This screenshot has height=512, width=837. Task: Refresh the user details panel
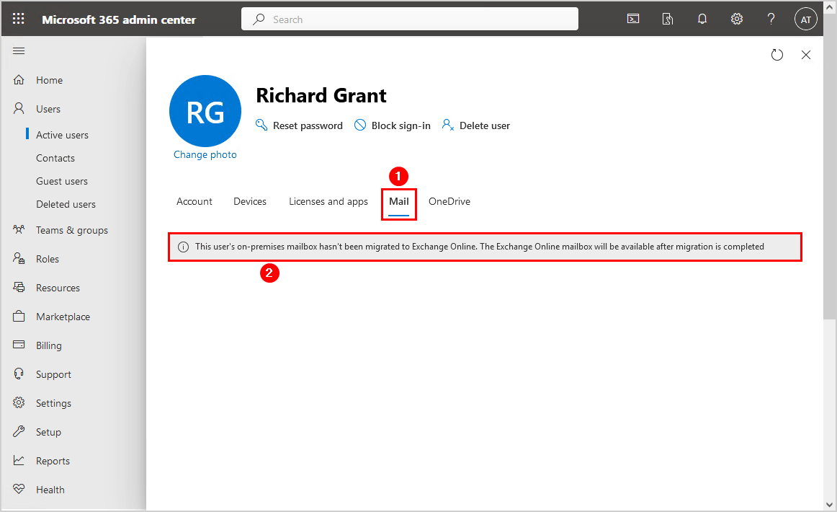click(x=776, y=55)
